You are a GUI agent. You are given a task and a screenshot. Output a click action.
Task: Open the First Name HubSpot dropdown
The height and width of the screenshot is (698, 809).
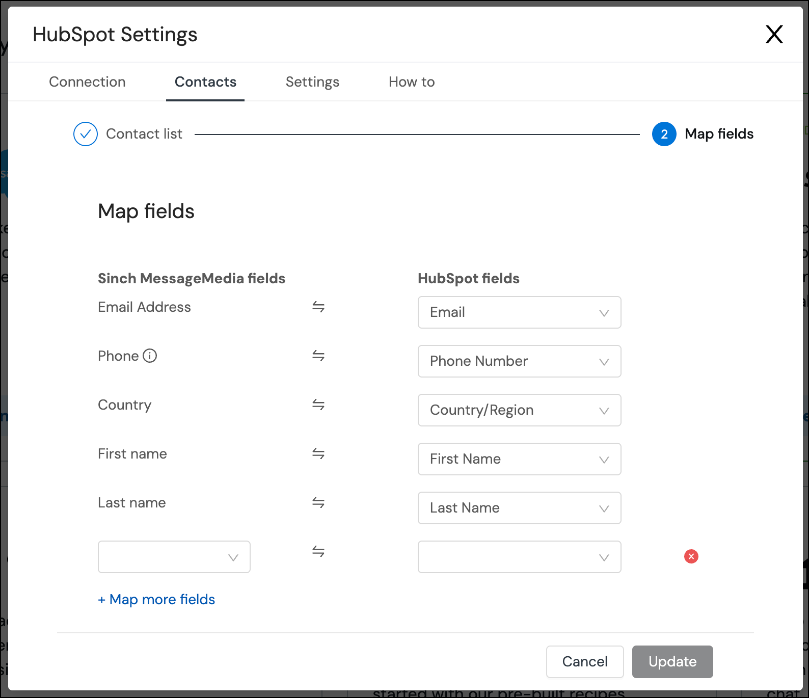click(520, 459)
